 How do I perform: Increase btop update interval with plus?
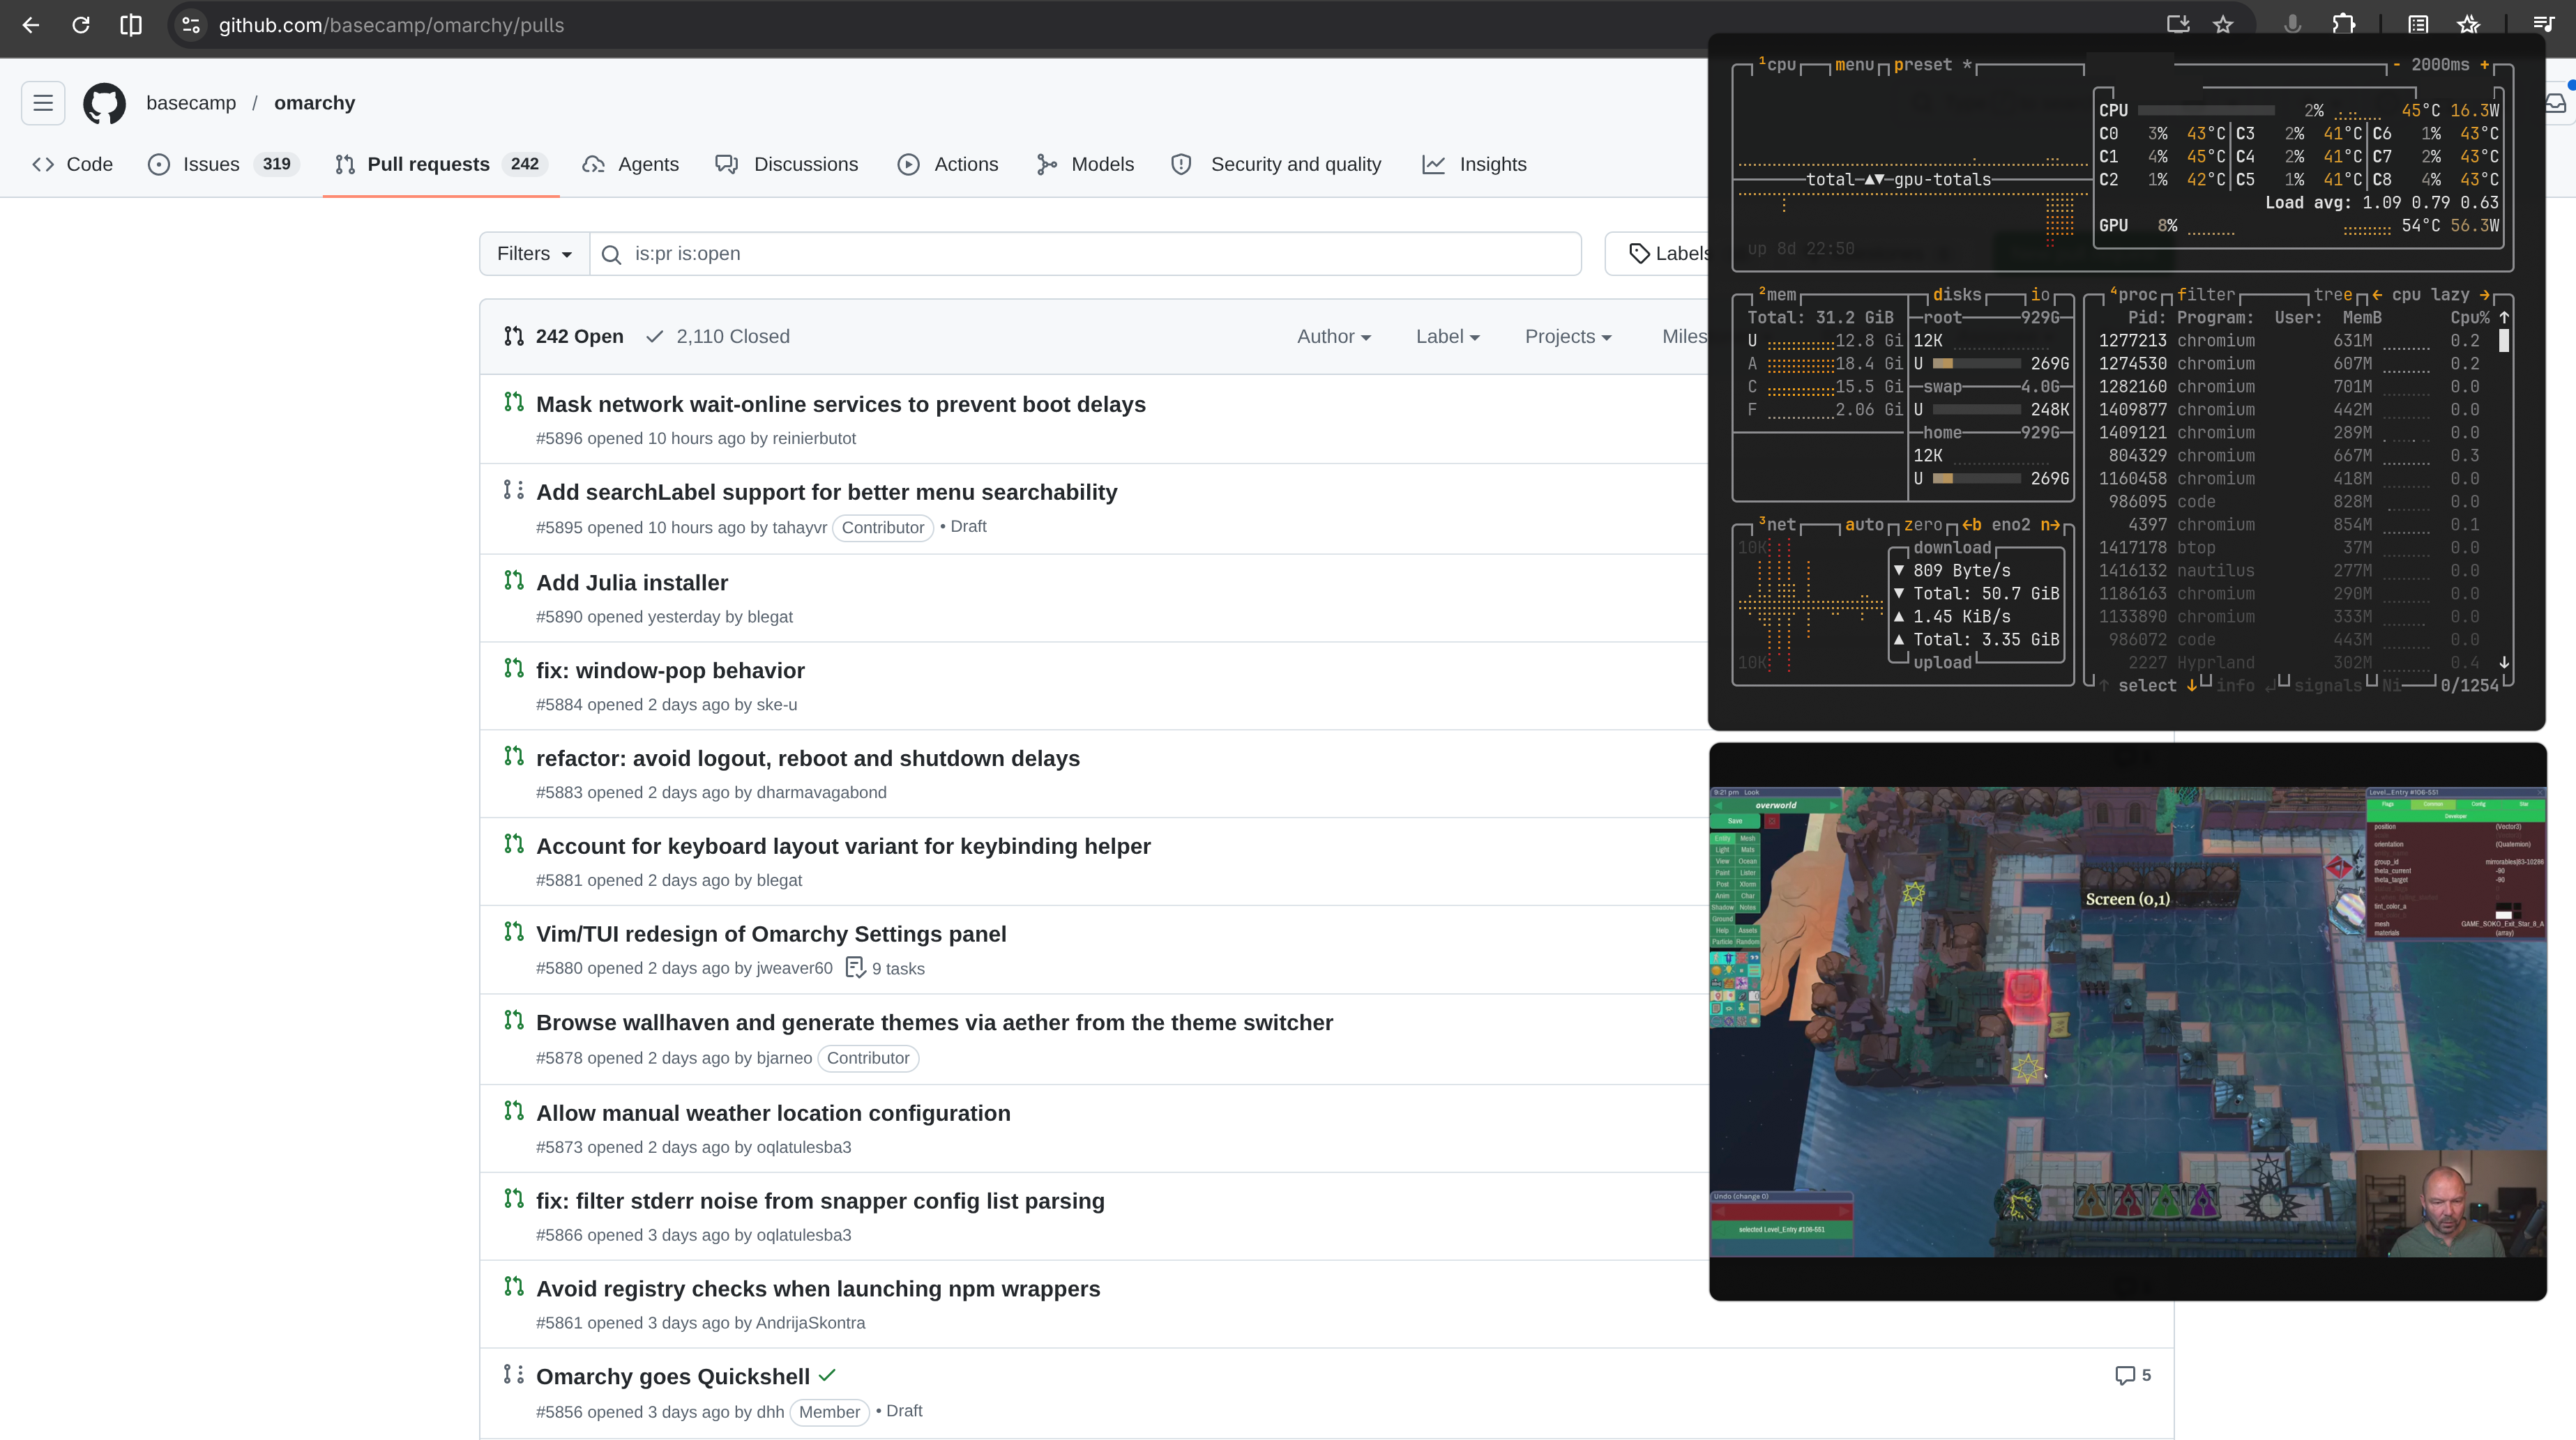tap(2485, 65)
